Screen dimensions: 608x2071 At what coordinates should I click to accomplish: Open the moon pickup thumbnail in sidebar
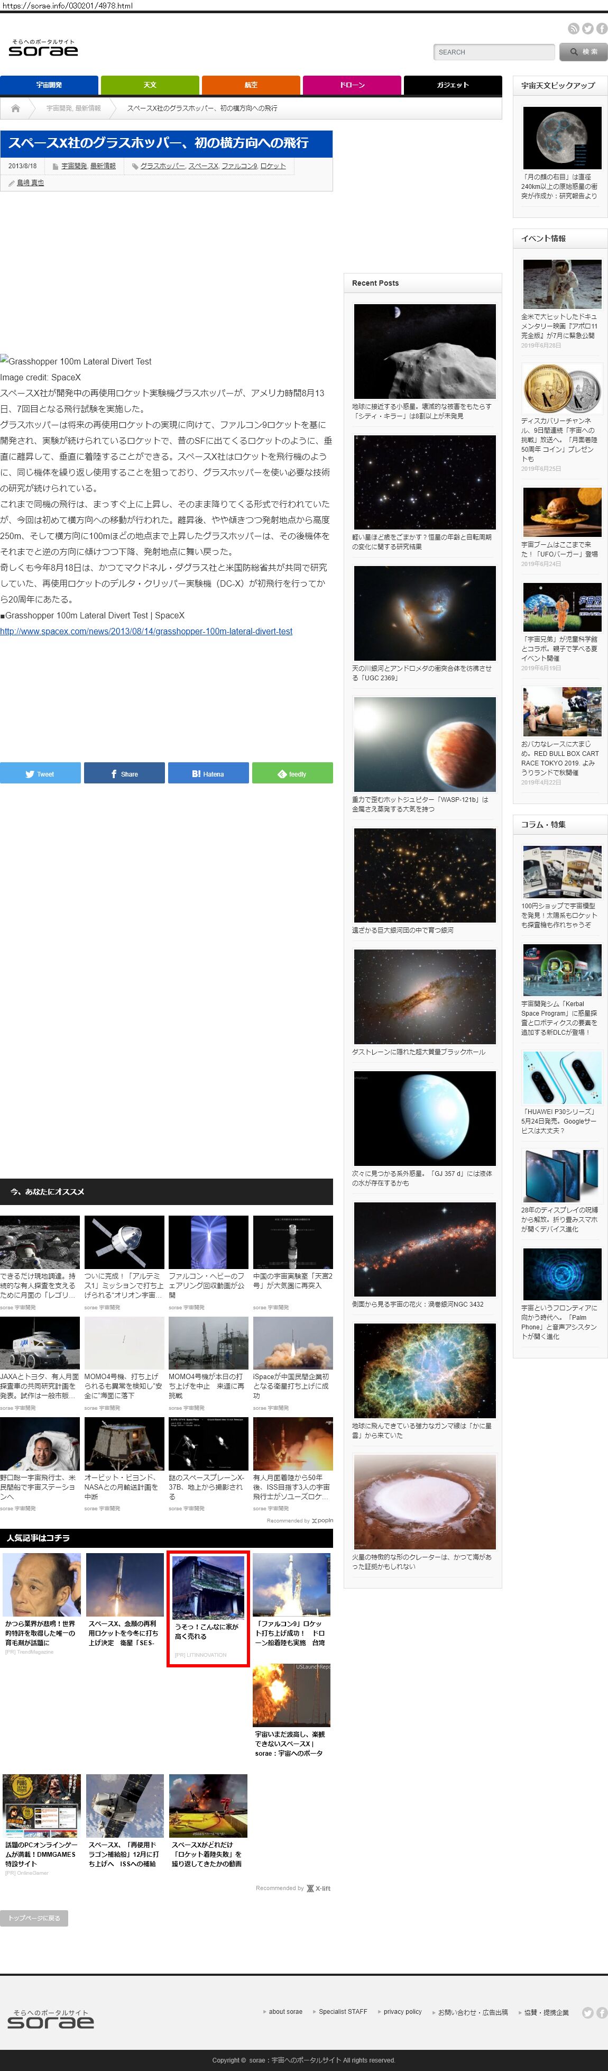point(561,138)
